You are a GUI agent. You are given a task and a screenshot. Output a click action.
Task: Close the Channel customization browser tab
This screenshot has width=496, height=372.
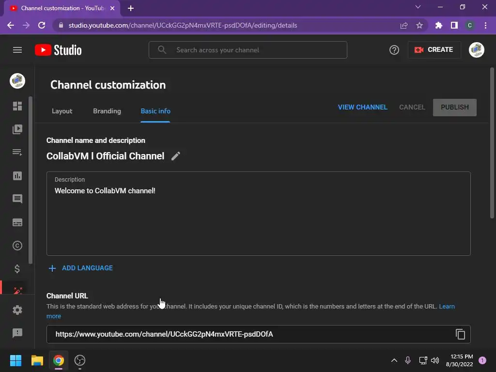(x=112, y=8)
